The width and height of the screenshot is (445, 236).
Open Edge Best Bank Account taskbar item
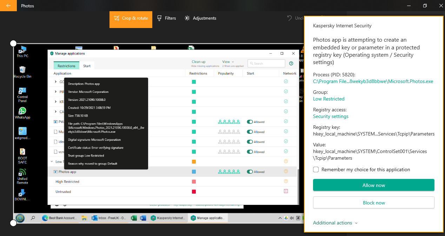59,218
